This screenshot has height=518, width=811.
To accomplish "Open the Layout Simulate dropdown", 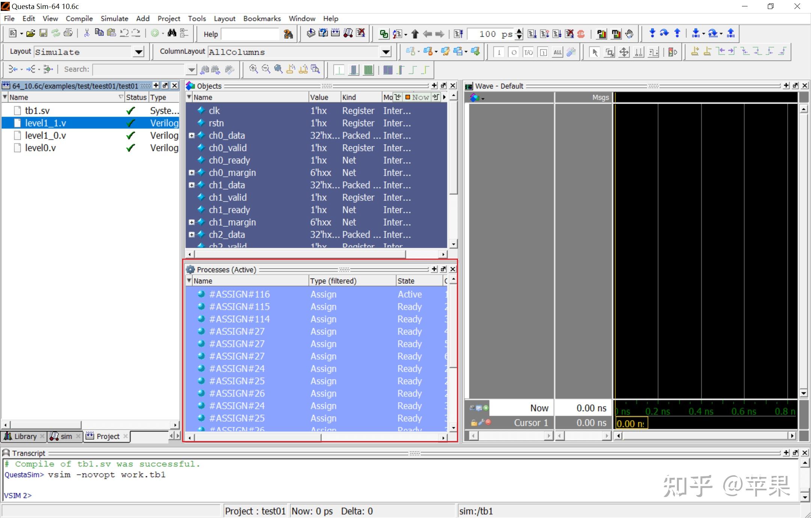I will click(139, 52).
